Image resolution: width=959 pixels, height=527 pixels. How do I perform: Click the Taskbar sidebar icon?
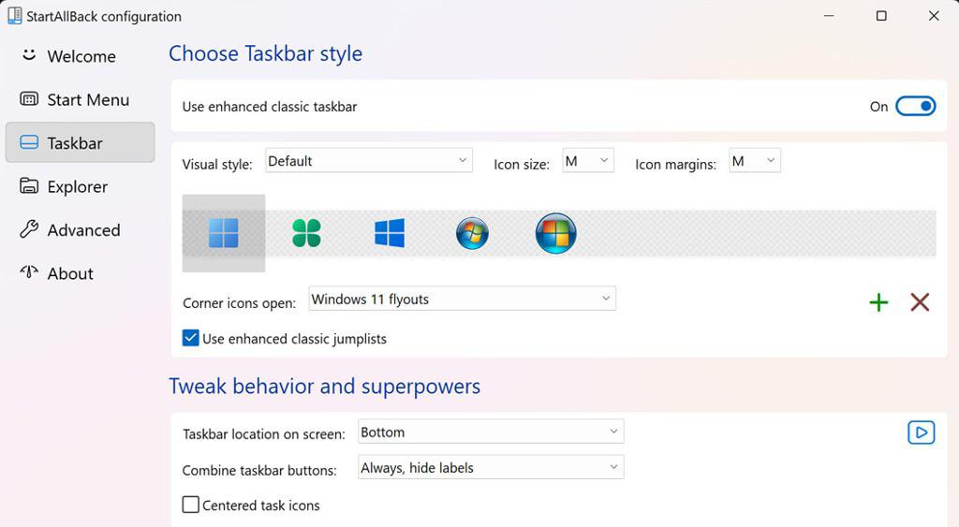click(29, 142)
